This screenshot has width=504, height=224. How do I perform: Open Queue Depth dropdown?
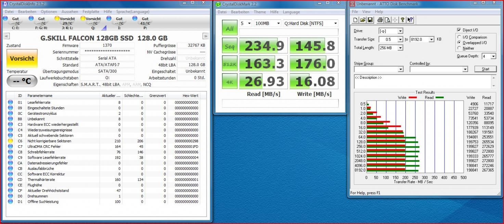coord(493,56)
